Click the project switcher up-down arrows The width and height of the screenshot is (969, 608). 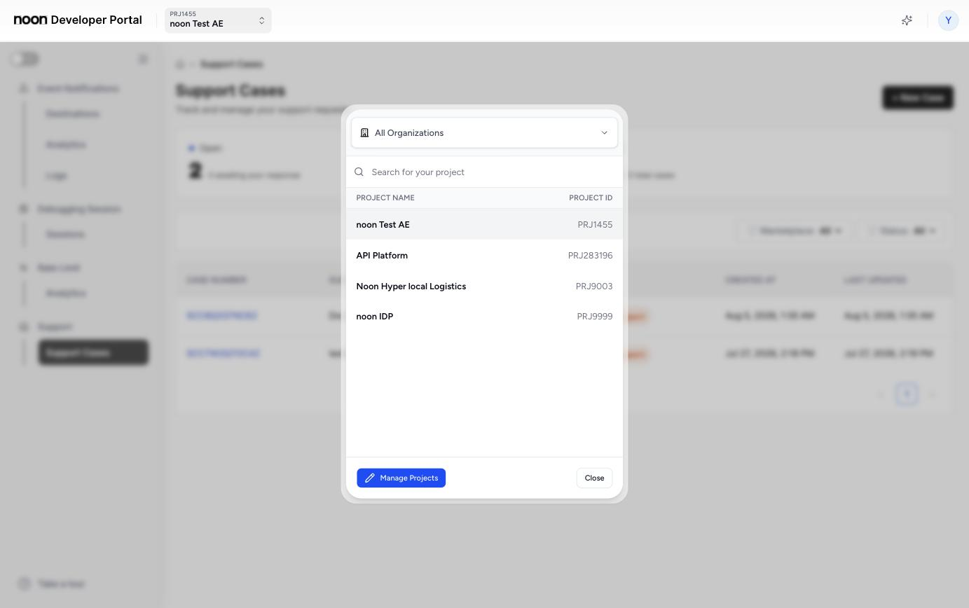click(262, 20)
